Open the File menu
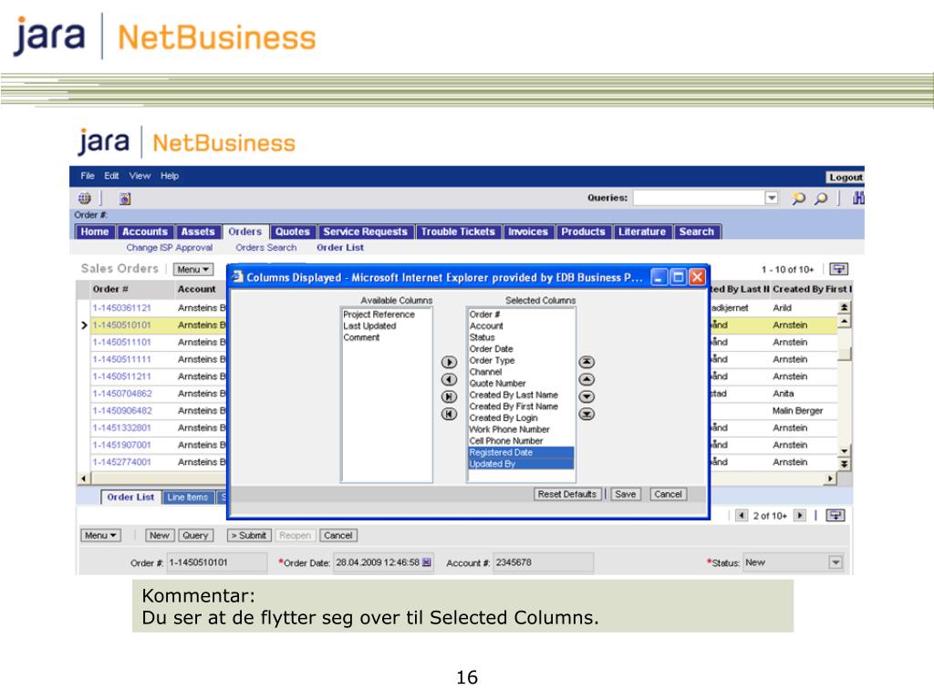The width and height of the screenshot is (934, 700). tap(88, 176)
